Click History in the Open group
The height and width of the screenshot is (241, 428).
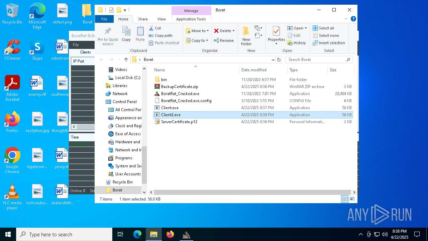[x=297, y=43]
